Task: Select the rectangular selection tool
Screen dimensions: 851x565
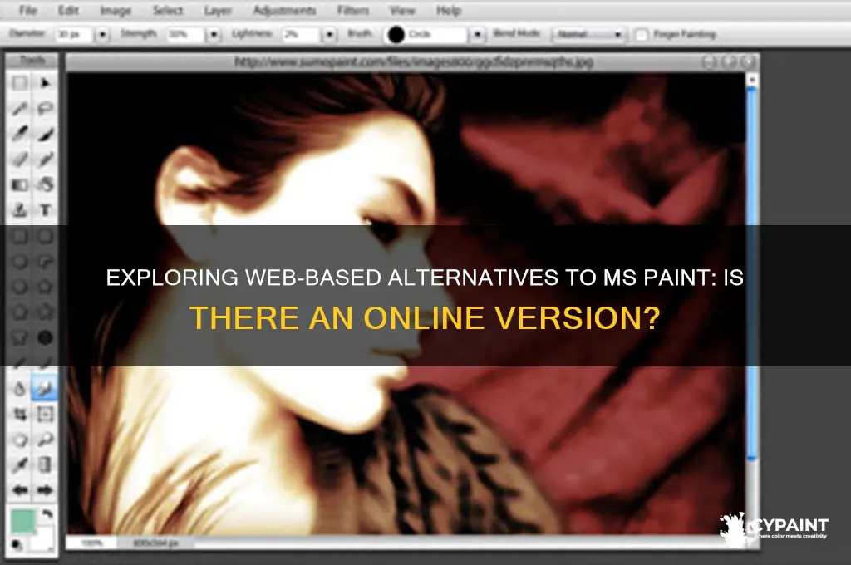Action: point(20,83)
